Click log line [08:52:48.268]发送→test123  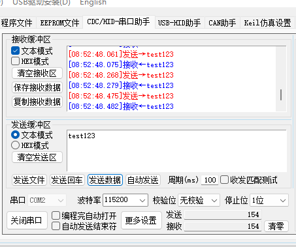pyautogui.click(x=121, y=75)
